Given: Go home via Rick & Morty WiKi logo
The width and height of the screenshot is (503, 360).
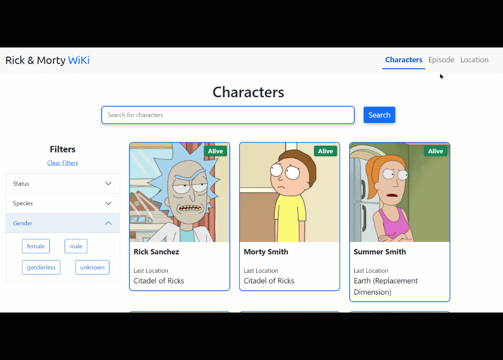Looking at the screenshot, I should [x=47, y=60].
